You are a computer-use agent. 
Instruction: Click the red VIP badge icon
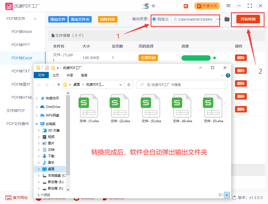pos(186,6)
